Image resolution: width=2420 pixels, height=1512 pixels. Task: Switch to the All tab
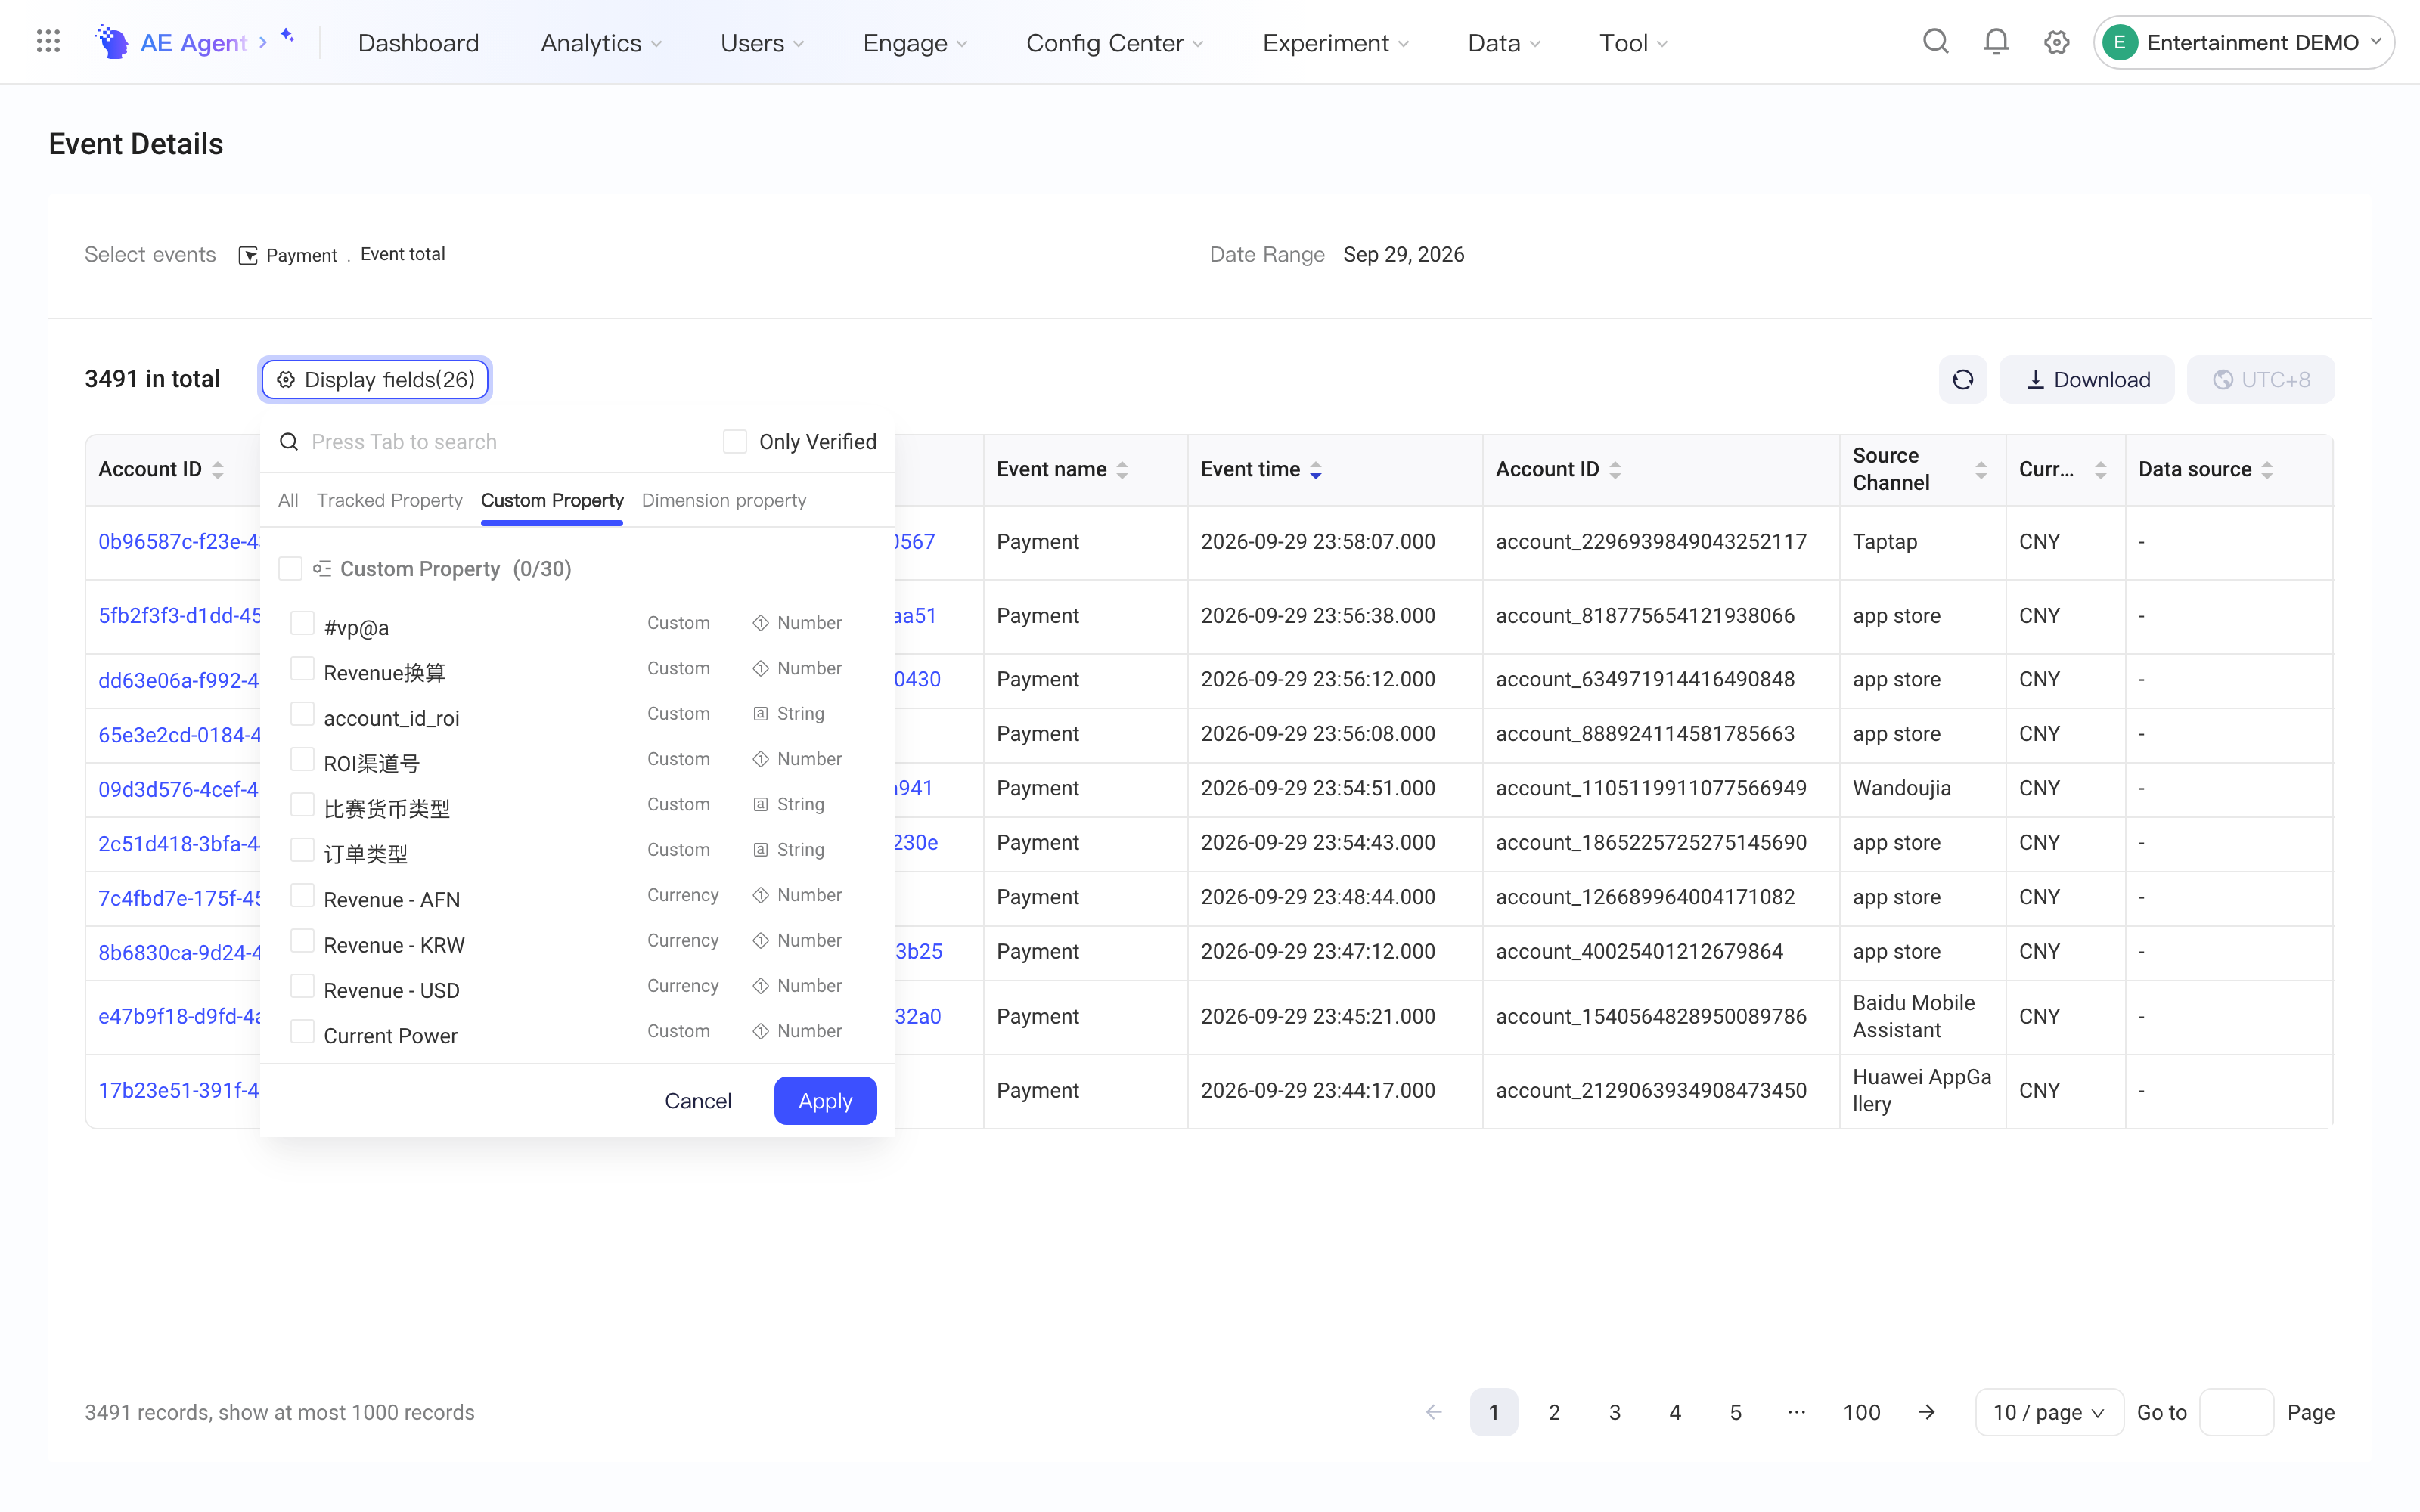[288, 500]
